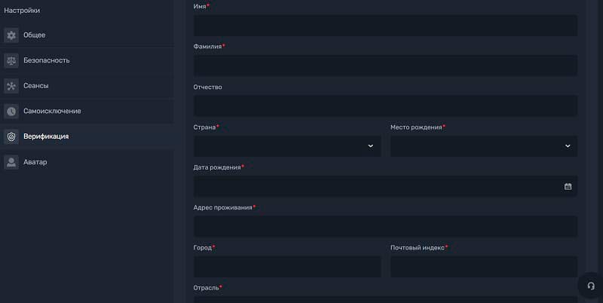Click the scales icon for Безопасность
The width and height of the screenshot is (603, 303).
click(x=11, y=60)
